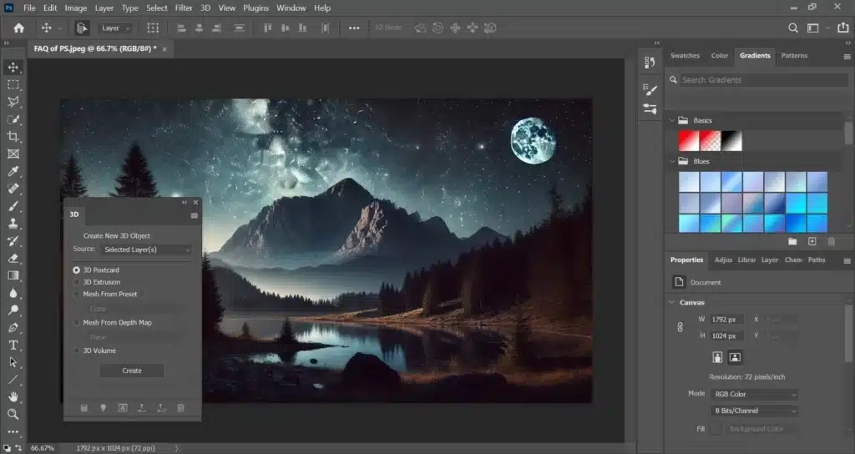Select the Line tool
This screenshot has height=454, width=855.
pyautogui.click(x=13, y=380)
